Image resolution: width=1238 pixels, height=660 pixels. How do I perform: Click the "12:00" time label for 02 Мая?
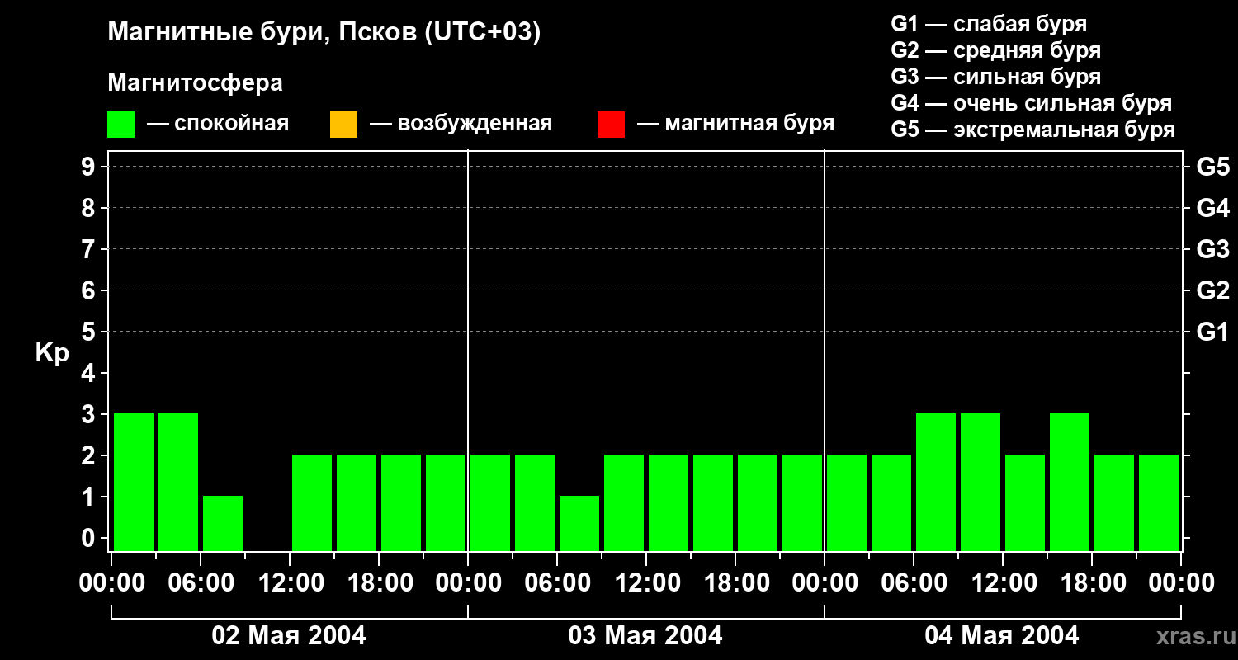click(x=290, y=582)
